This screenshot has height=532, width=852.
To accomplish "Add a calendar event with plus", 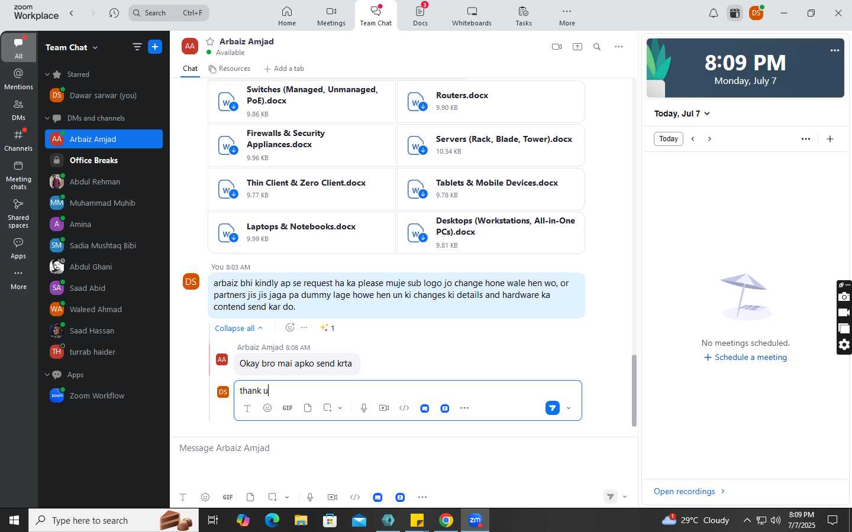I will (x=830, y=139).
